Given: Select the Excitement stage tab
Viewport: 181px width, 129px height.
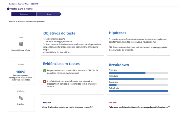Looking at the screenshot, I should (24, 14).
